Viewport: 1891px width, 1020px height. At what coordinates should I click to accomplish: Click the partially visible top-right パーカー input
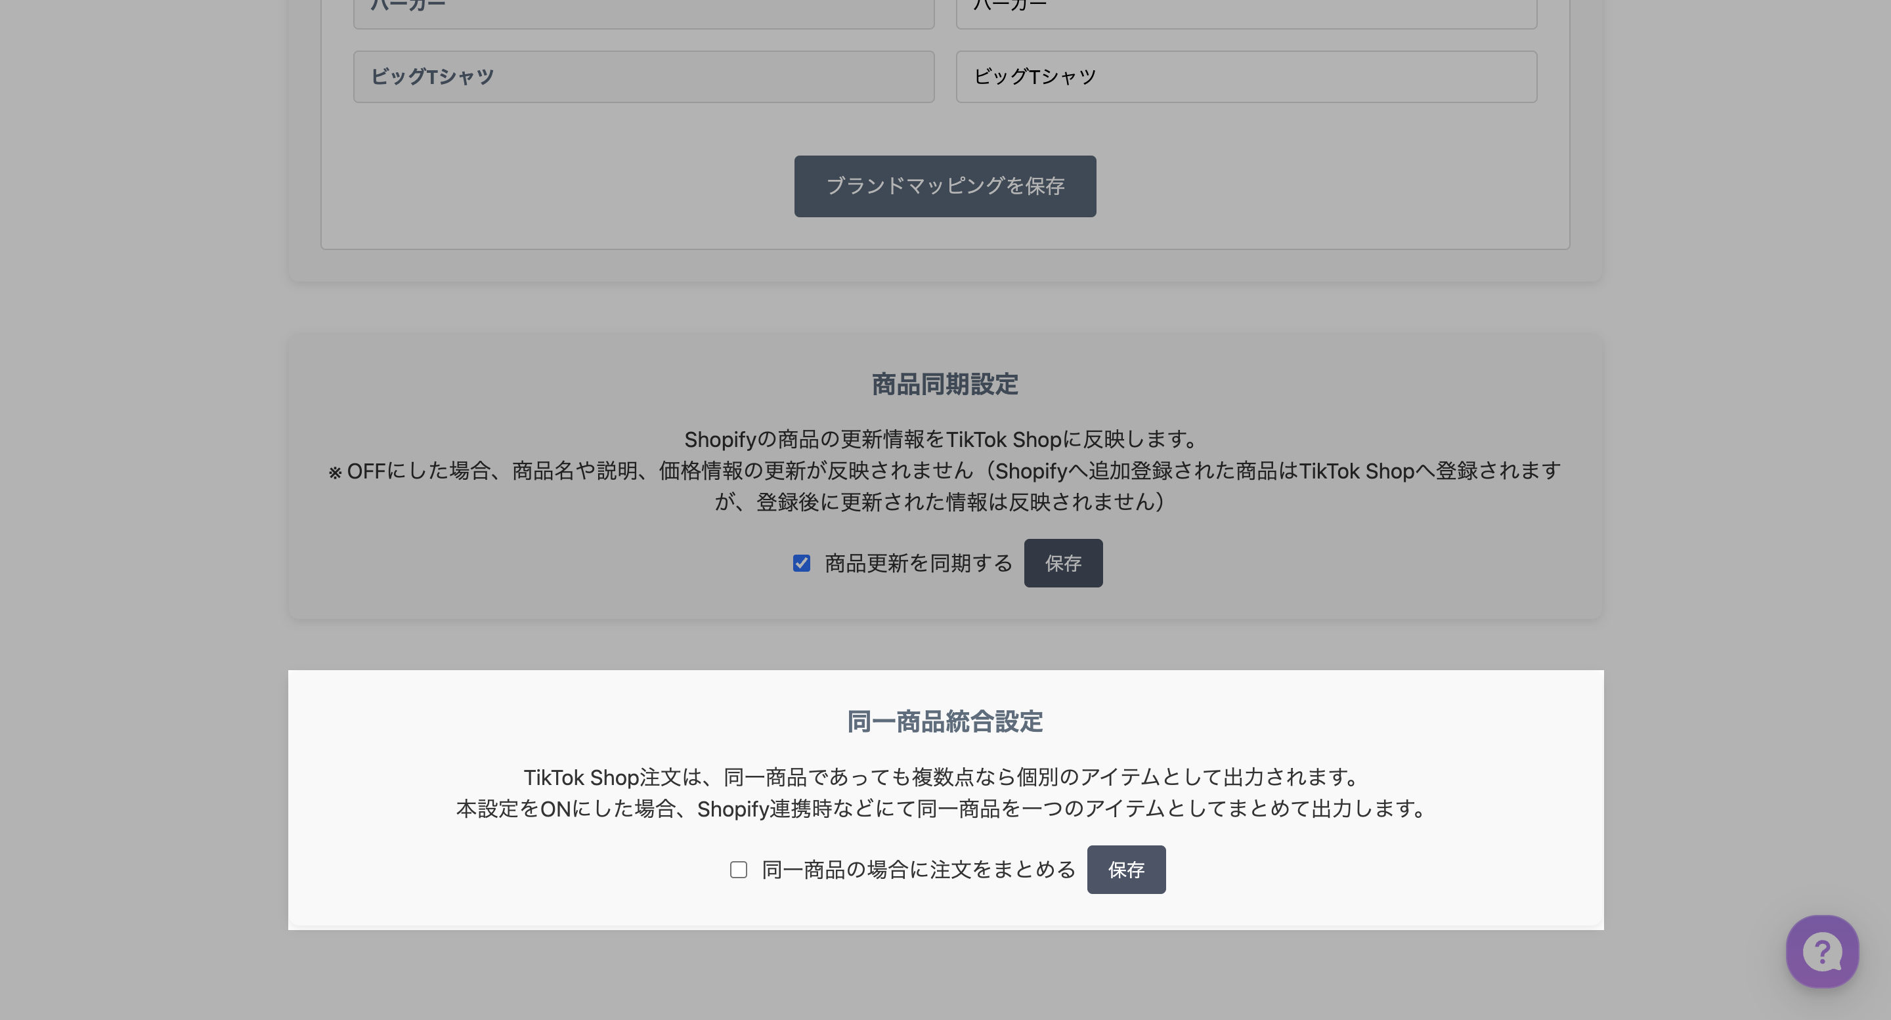coord(1246,13)
